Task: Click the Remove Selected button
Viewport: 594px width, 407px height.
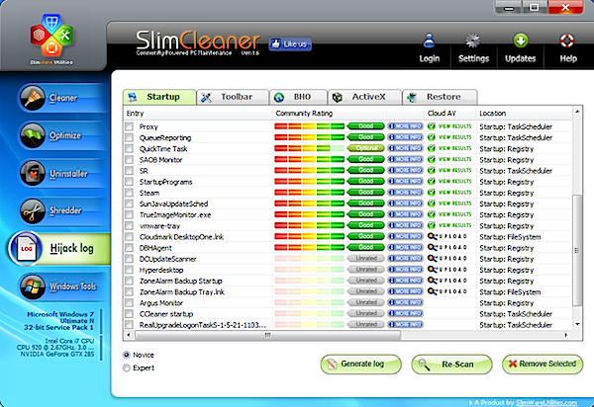Action: pyautogui.click(x=543, y=365)
